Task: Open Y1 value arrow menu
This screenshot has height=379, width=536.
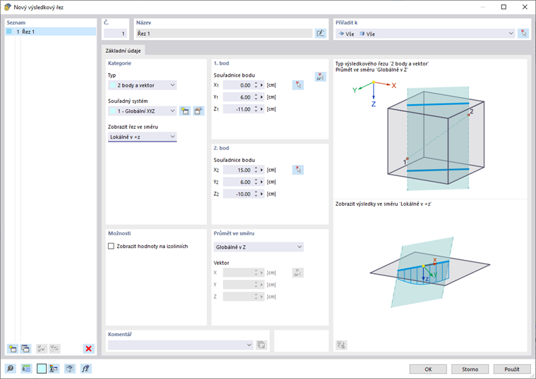Action: [x=262, y=97]
